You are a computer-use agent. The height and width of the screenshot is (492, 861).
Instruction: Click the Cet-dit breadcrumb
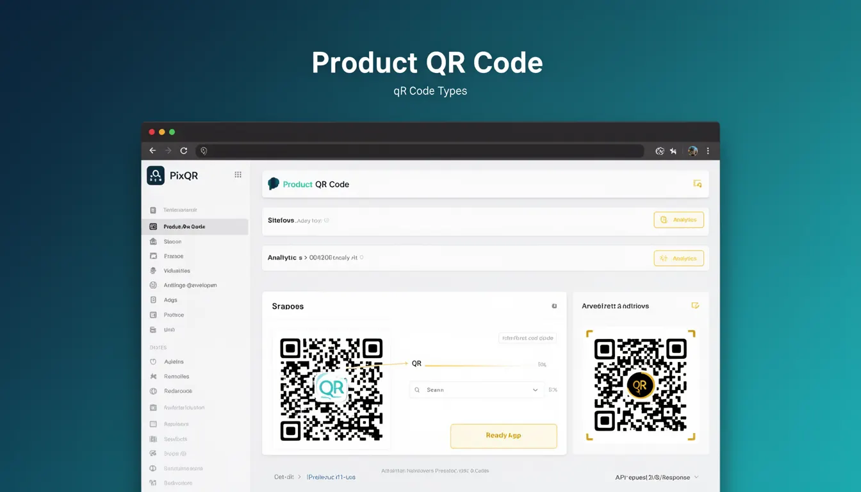[x=284, y=477]
